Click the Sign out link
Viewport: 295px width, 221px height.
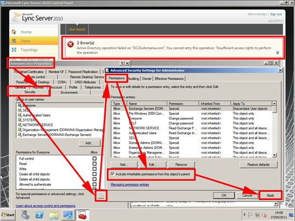276,14
